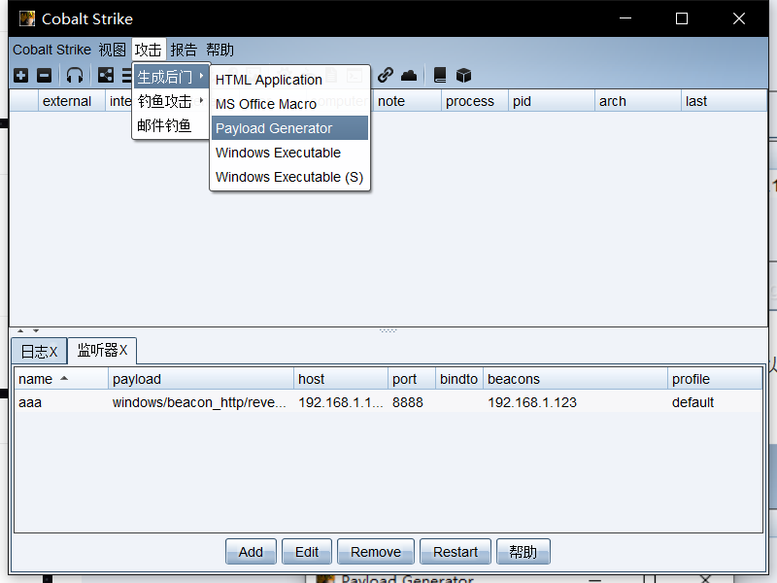The image size is (777, 583).
Task: Open the 报告 menu
Action: coord(184,50)
